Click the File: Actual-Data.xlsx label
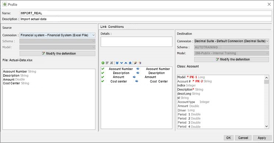This screenshot has height=143, width=274. coord(18,60)
